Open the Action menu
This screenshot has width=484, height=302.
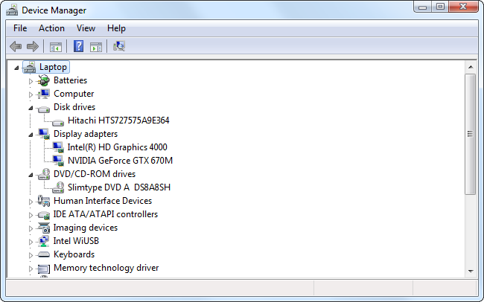[51, 28]
